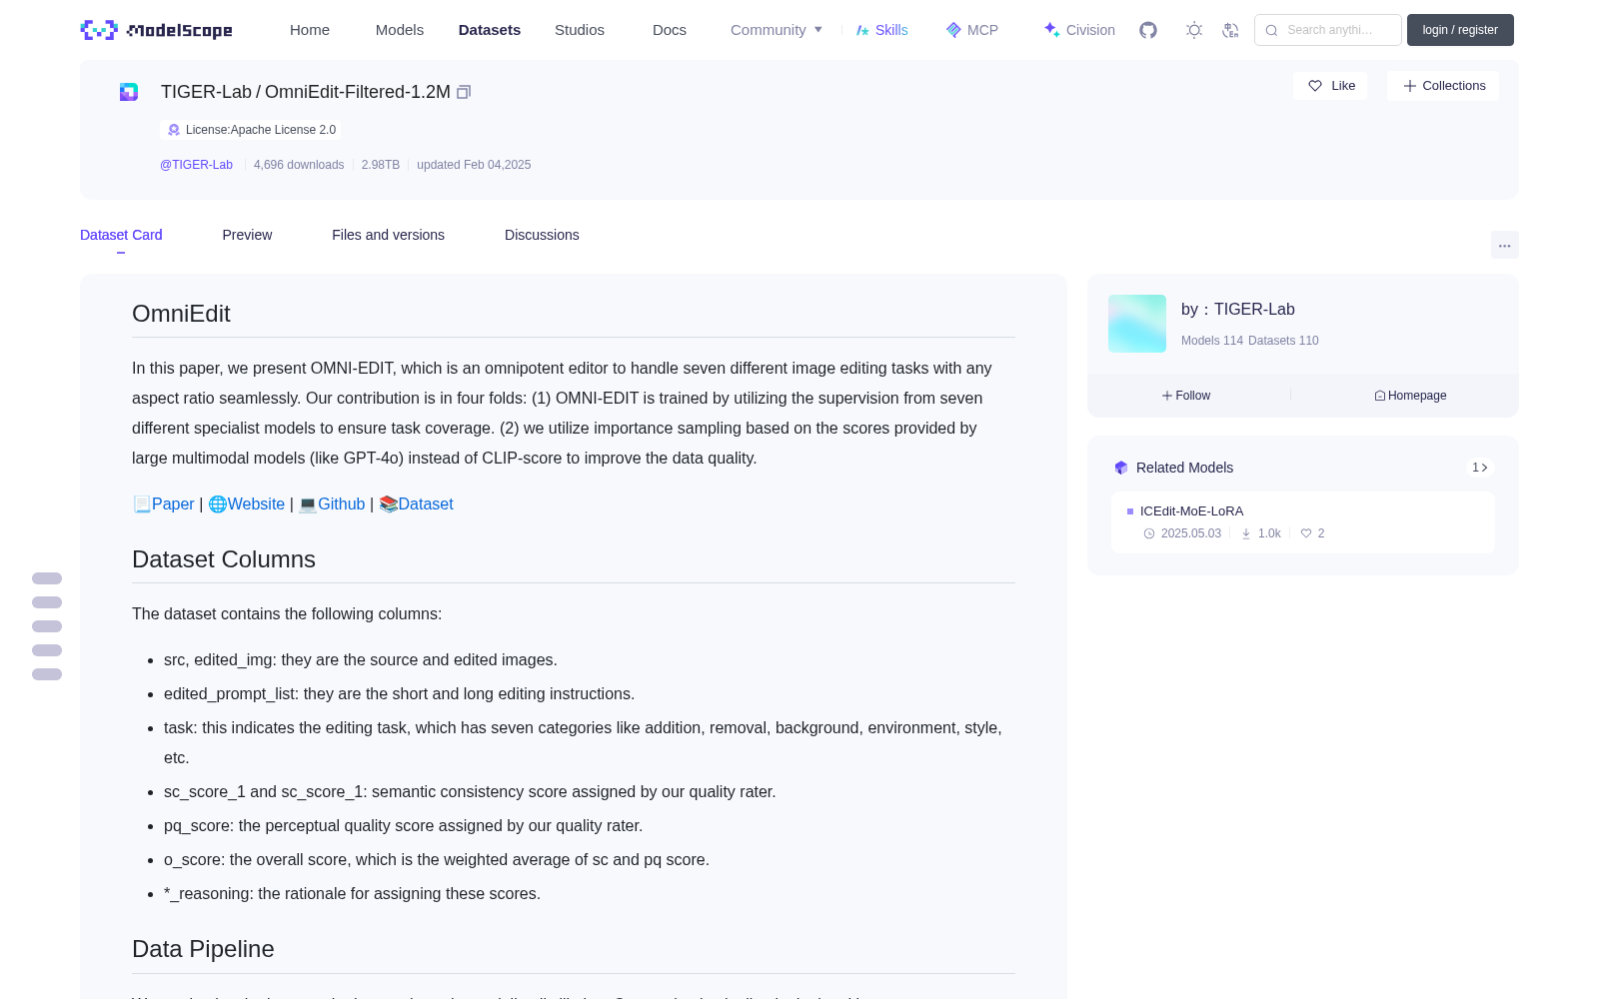
Task: Click the last outline marker in left sidebar
Action: point(47,674)
